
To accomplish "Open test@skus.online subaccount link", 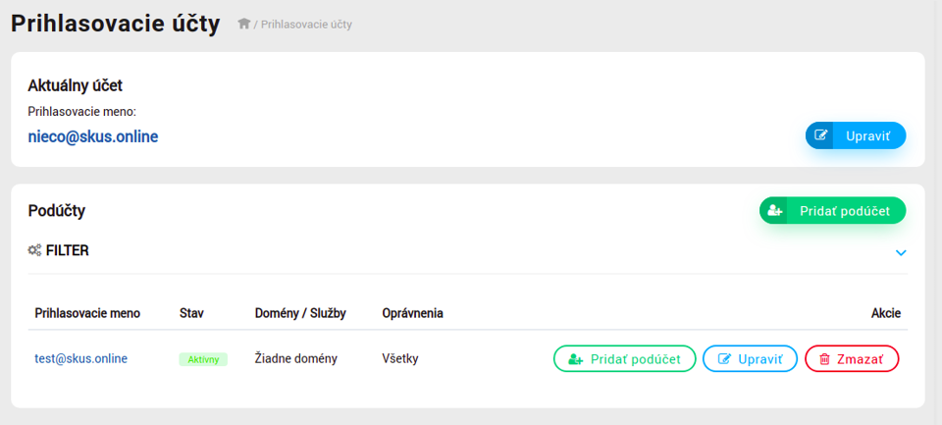I will (x=81, y=359).
